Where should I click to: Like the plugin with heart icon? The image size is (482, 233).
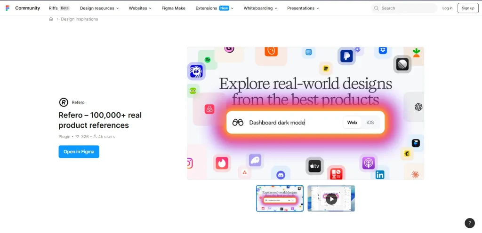[77, 137]
